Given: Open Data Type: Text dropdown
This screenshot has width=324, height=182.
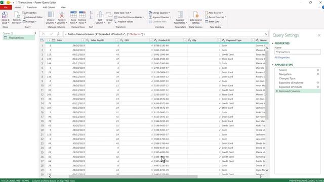Looking at the screenshot, I should tap(123, 13).
